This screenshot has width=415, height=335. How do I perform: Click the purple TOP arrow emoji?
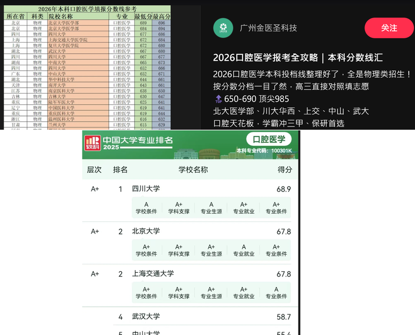[219, 99]
